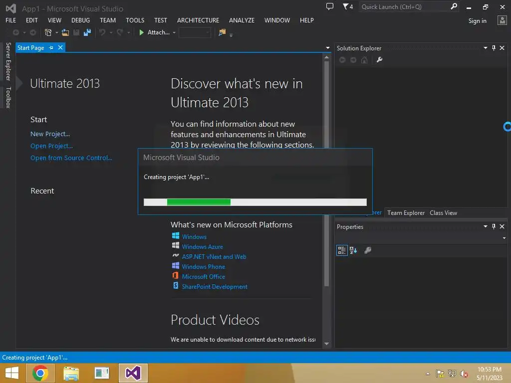This screenshot has width=511, height=383.
Task: Click the Open File toolbar icon
Action: [65, 32]
